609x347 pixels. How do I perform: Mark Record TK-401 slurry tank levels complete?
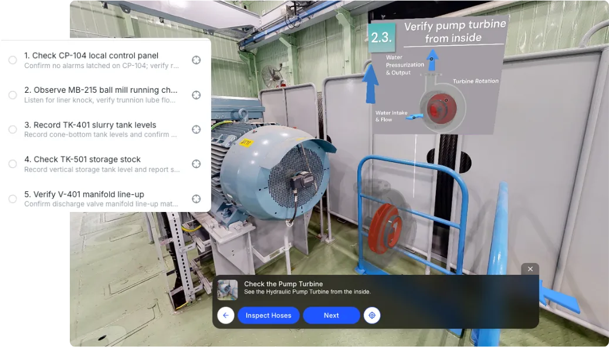[x=13, y=129]
